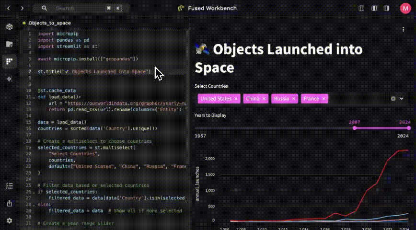416x230 pixels.
Task: Click the import pandas as pd line
Action: coord(64,40)
